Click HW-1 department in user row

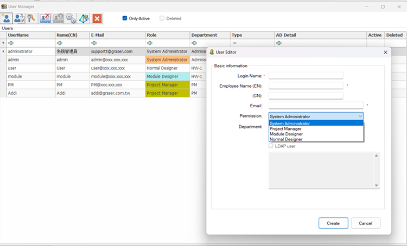198,68
